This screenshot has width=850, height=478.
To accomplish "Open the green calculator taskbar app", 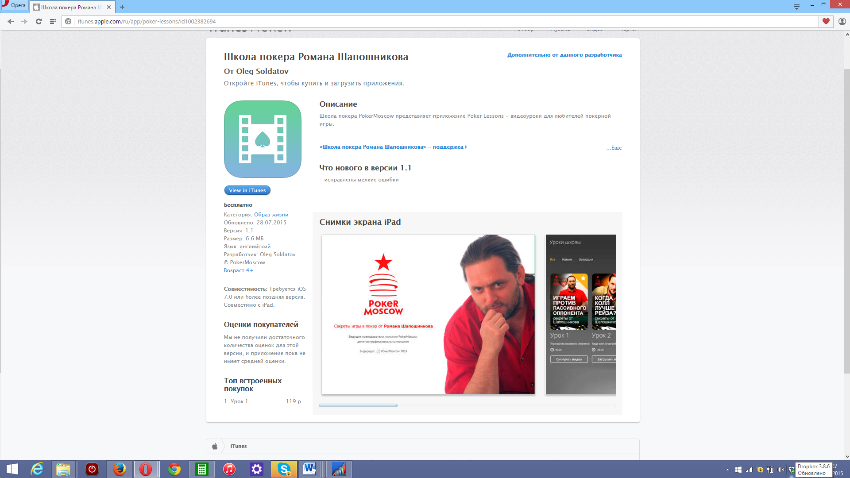I will [x=201, y=469].
